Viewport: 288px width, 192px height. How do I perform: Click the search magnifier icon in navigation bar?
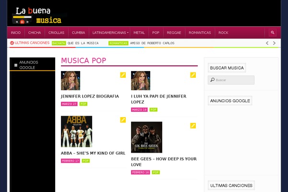272,33
